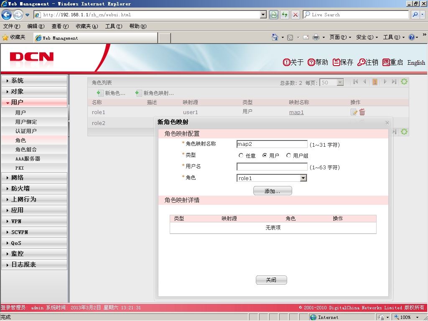This screenshot has height=321, width=428.
Task: Open the Favorites star button
Action: pos(14,37)
